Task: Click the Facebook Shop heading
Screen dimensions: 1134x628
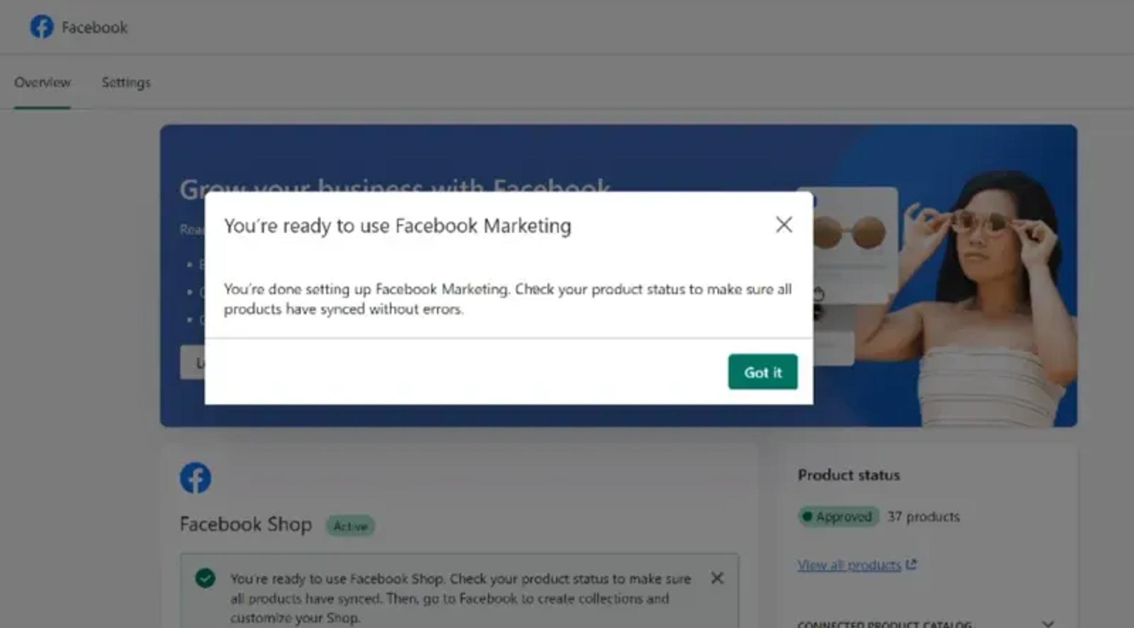Action: tap(246, 524)
